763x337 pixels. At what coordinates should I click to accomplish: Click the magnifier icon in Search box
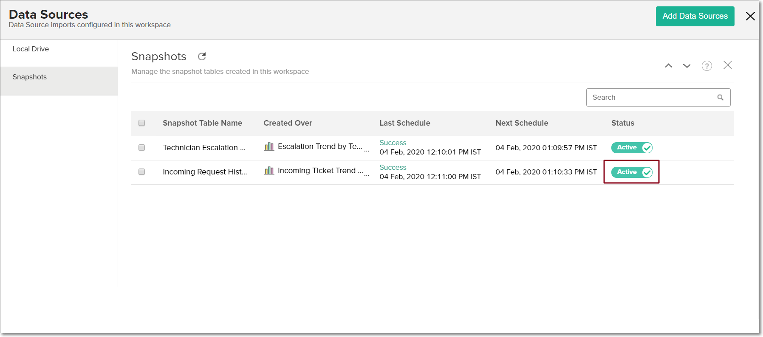pos(720,98)
